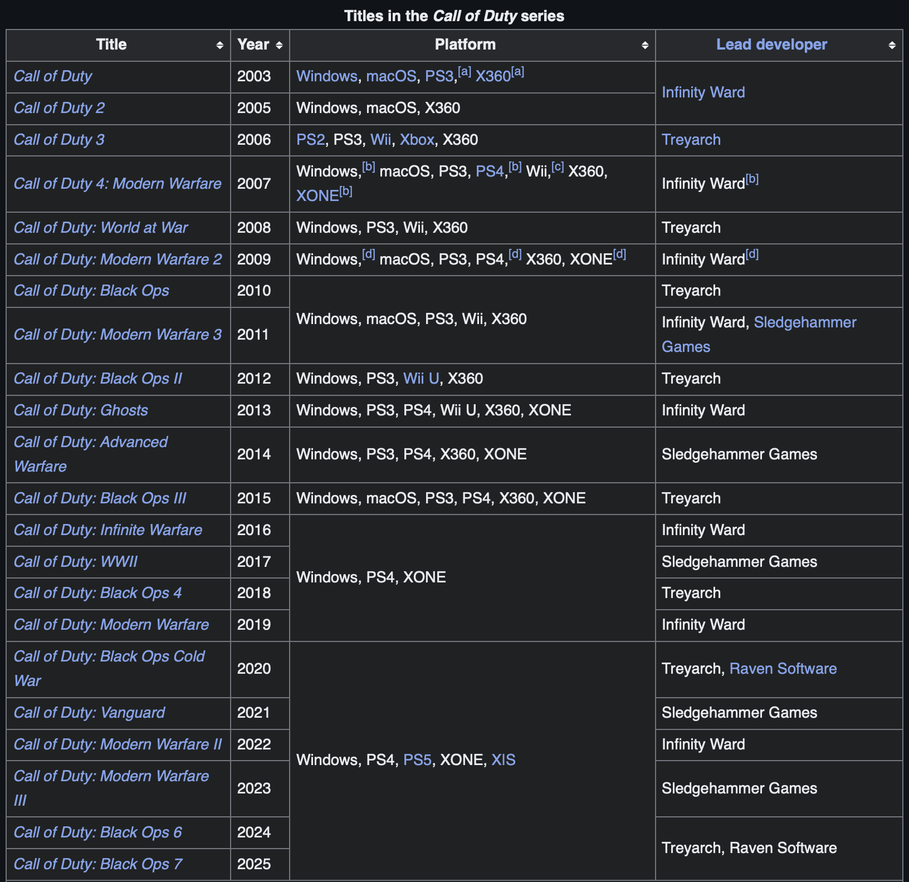The height and width of the screenshot is (882, 909).
Task: Select 'Windows, PS3, PS4, X360, XONE' cell
Action: tap(472, 455)
